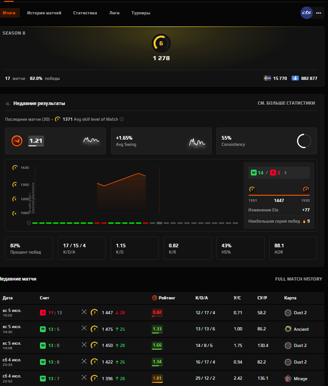Click the Карта column header
328x386 pixels.
(x=290, y=298)
